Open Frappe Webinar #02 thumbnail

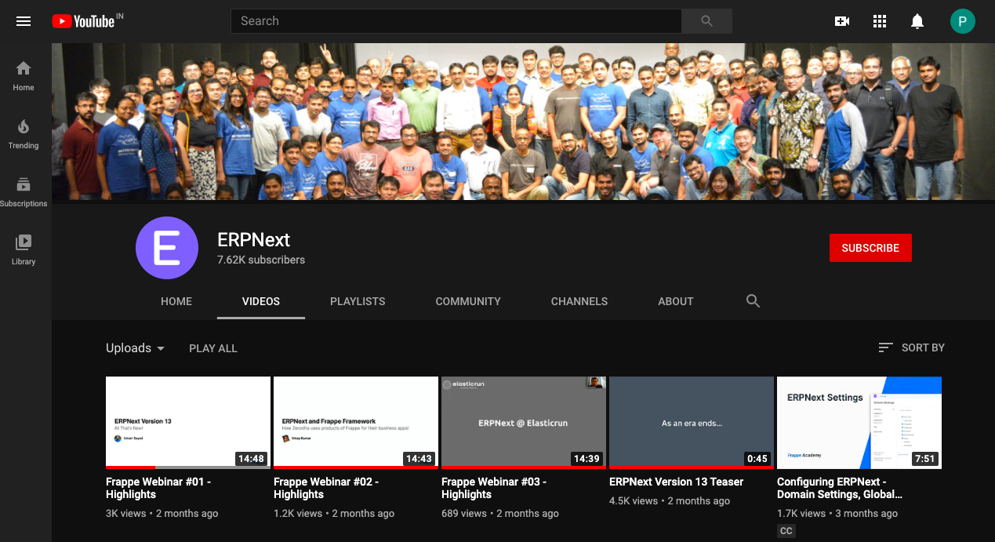click(x=356, y=423)
